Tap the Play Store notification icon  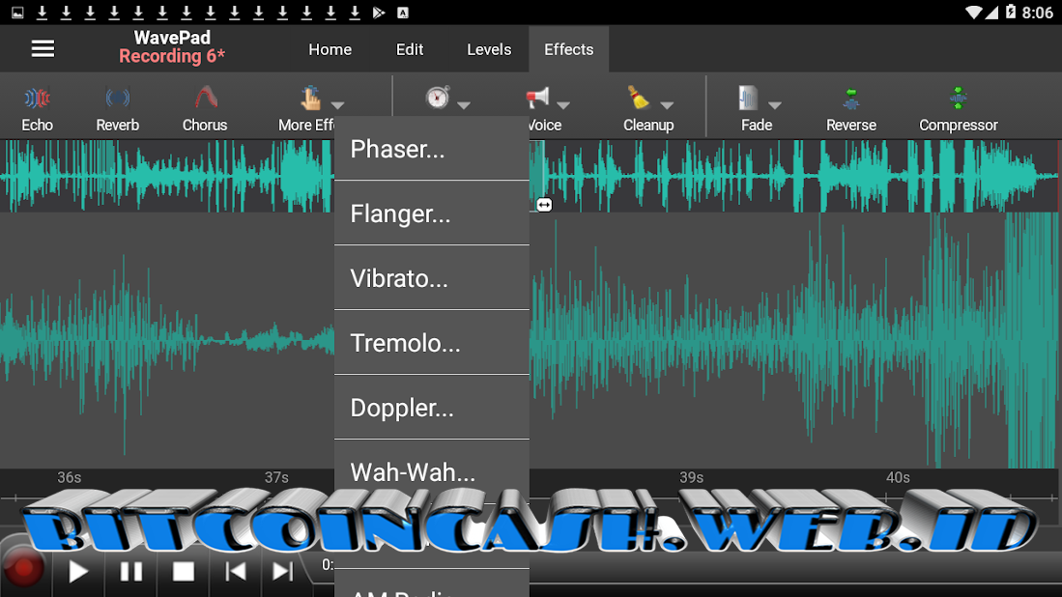pos(379,13)
